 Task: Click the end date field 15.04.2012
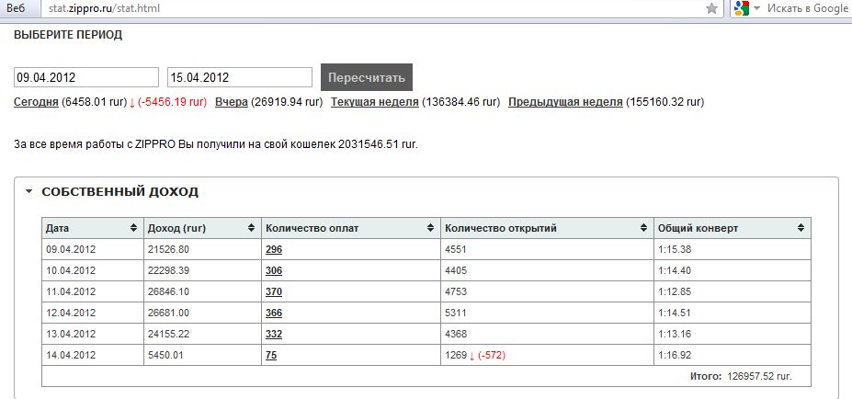tap(240, 77)
